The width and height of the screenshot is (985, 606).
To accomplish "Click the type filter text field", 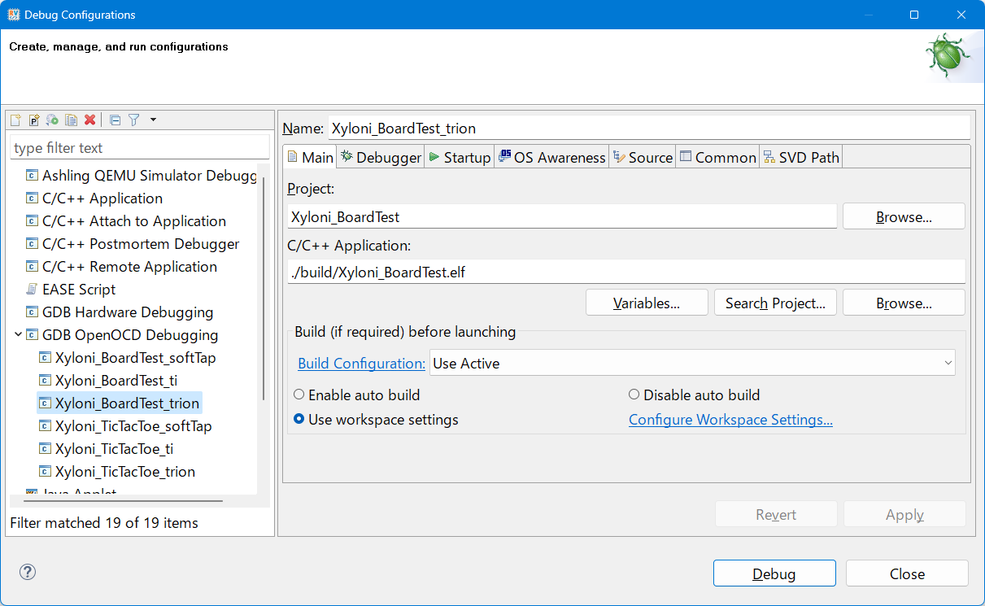I will (x=139, y=148).
